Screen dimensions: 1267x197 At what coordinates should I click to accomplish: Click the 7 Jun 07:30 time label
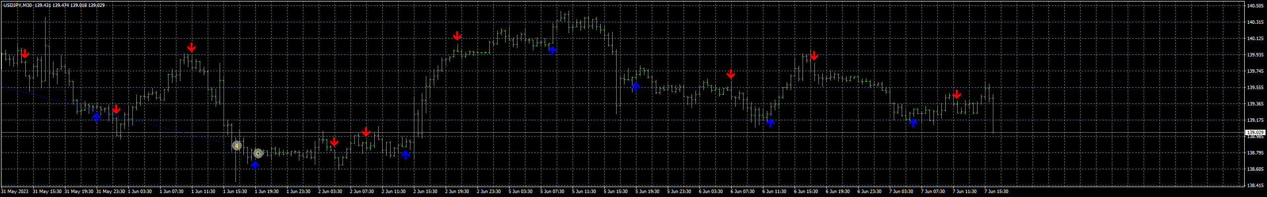tap(933, 192)
